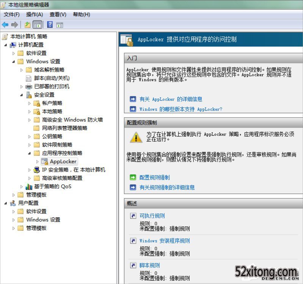
Task: Click shortcut icon beside 可执行规则
Action: (133, 216)
